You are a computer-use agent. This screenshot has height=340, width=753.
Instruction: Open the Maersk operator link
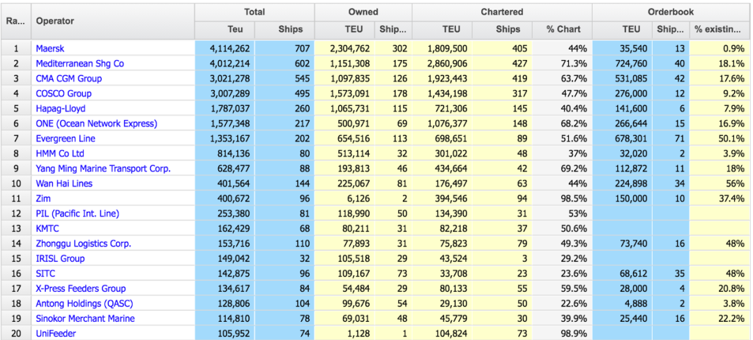pyautogui.click(x=51, y=49)
